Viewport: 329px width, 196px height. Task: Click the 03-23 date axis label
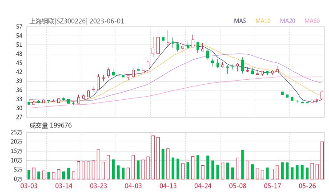[98, 186]
